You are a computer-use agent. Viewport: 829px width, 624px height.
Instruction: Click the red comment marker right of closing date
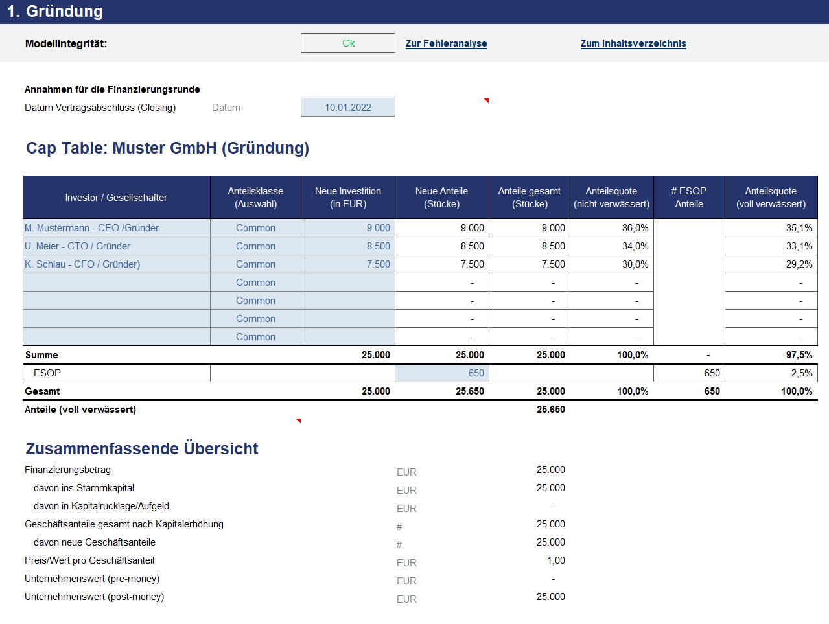pos(486,100)
